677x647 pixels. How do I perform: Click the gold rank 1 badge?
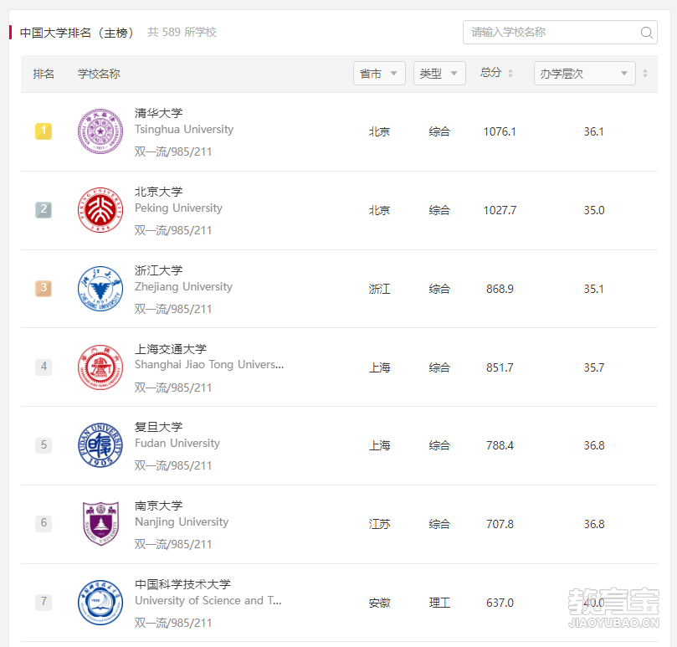pyautogui.click(x=44, y=131)
